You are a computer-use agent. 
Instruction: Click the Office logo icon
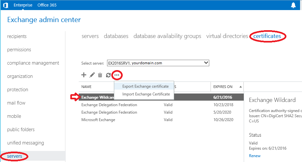pyautogui.click(x=6, y=5)
